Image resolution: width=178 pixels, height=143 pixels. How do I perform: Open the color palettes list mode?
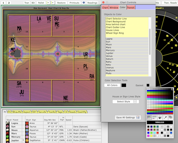point(171,117)
